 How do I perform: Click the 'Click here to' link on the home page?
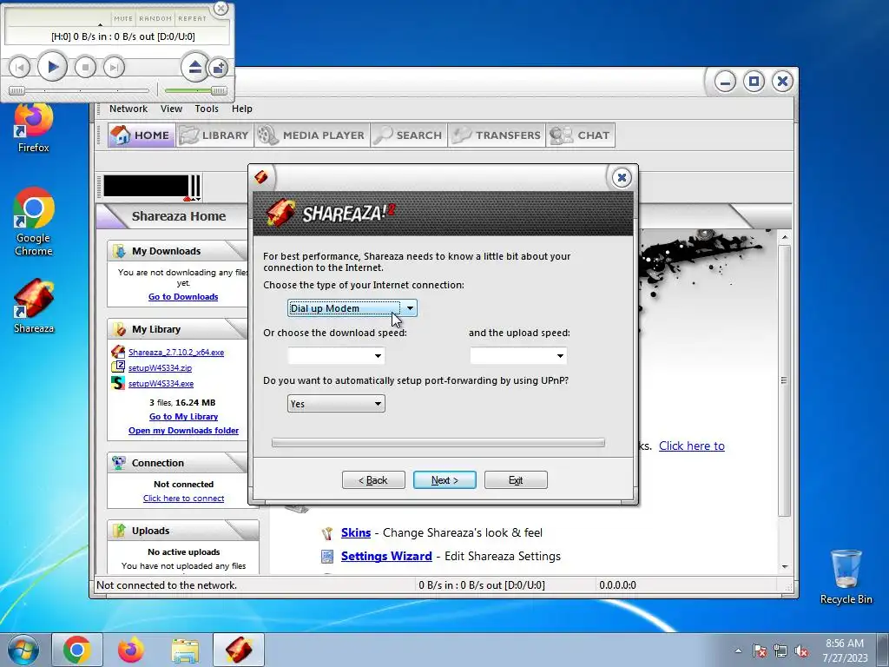pyautogui.click(x=692, y=446)
